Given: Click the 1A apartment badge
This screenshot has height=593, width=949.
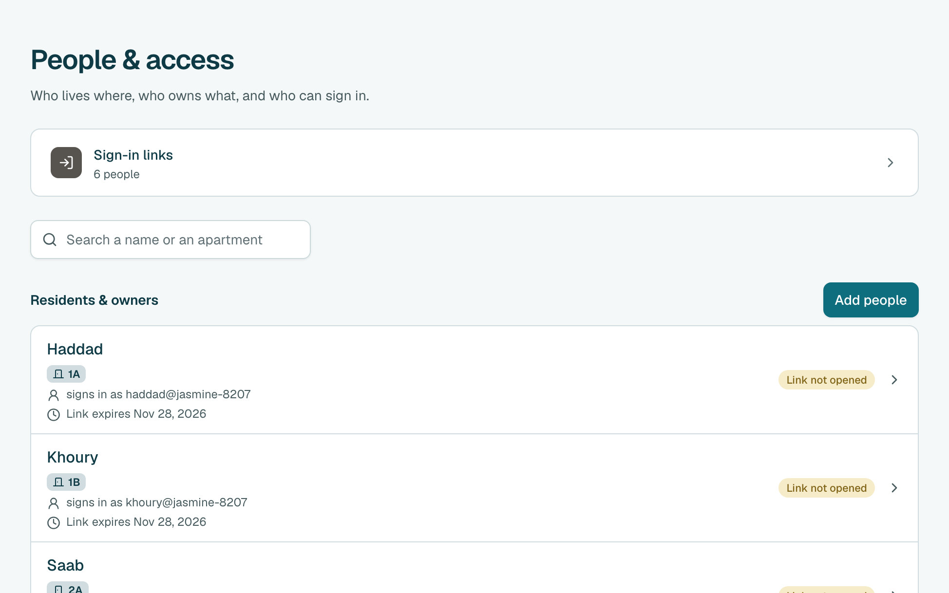Looking at the screenshot, I should click(x=66, y=374).
